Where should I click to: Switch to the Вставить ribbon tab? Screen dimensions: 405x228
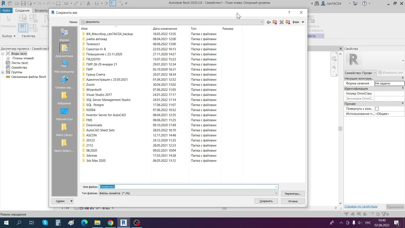click(x=41, y=10)
